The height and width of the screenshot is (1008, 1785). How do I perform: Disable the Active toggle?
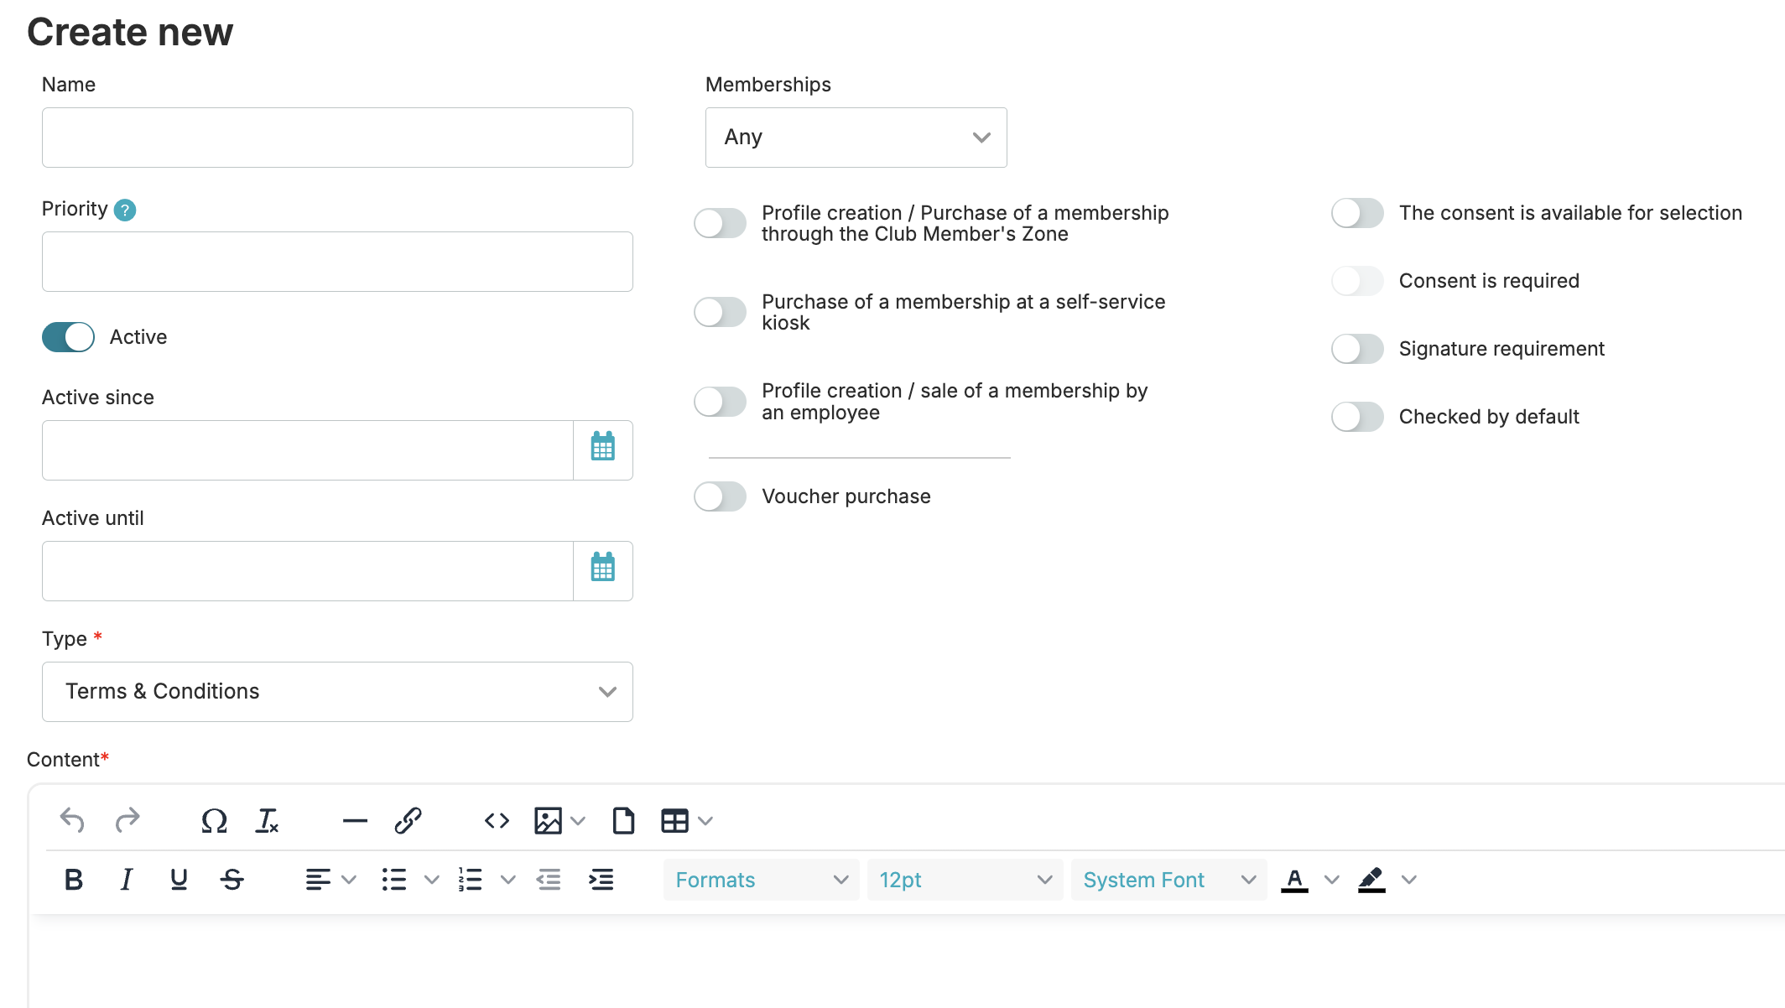(69, 337)
